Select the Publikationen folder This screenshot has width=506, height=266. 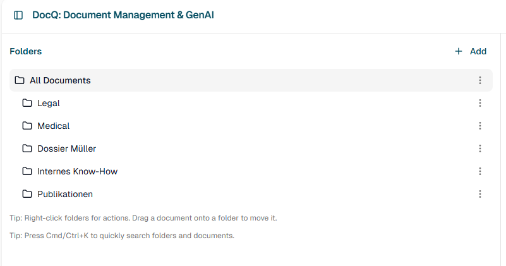point(65,194)
